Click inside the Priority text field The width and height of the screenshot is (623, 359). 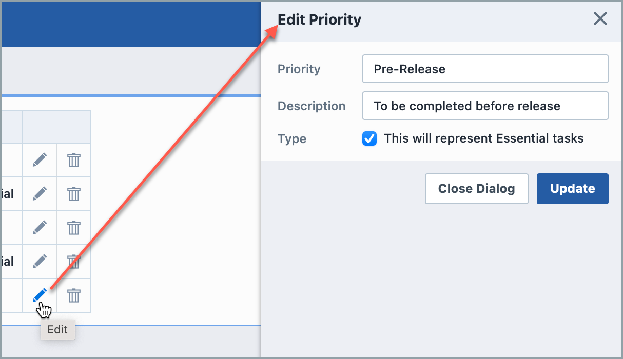(x=485, y=69)
